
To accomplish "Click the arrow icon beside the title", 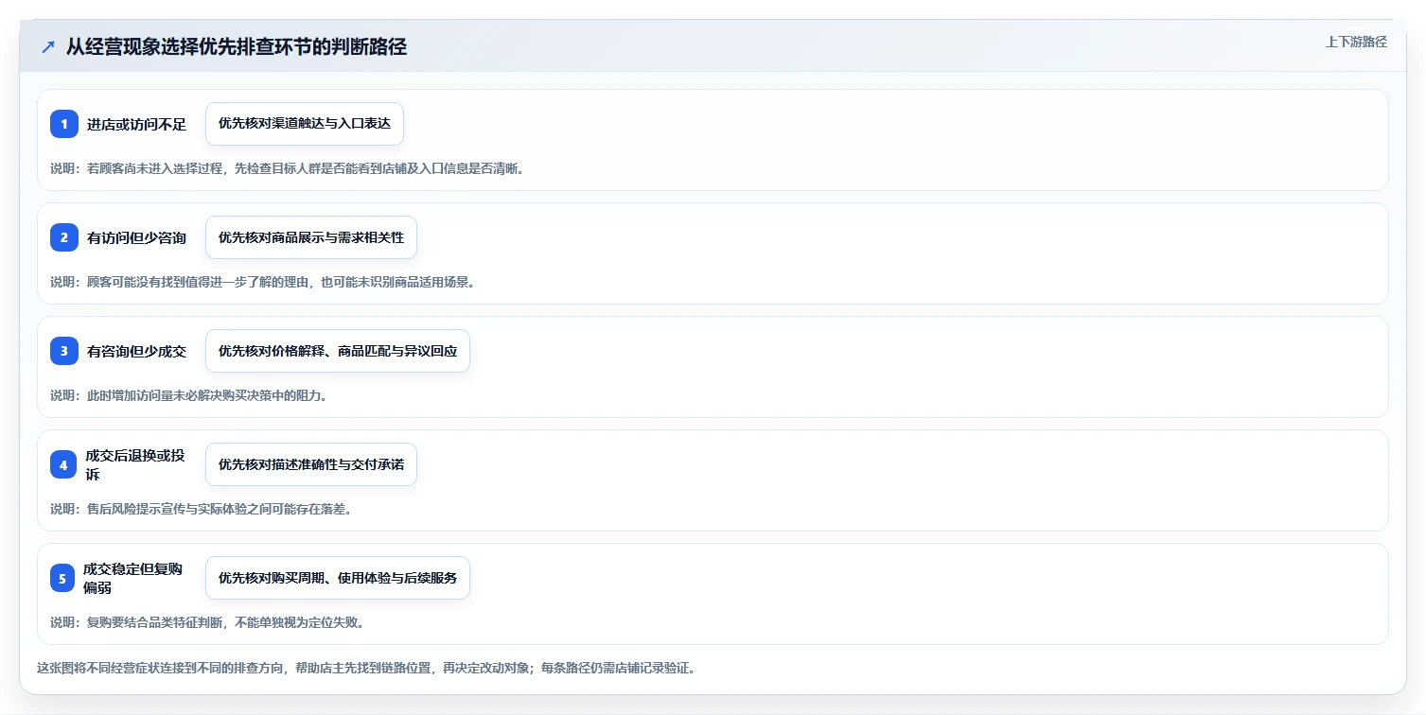I will (x=48, y=46).
